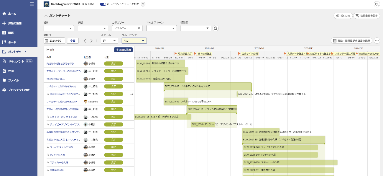Open issue フェイスタオルの入稿
This screenshot has height=176, width=383.
pos(61,147)
